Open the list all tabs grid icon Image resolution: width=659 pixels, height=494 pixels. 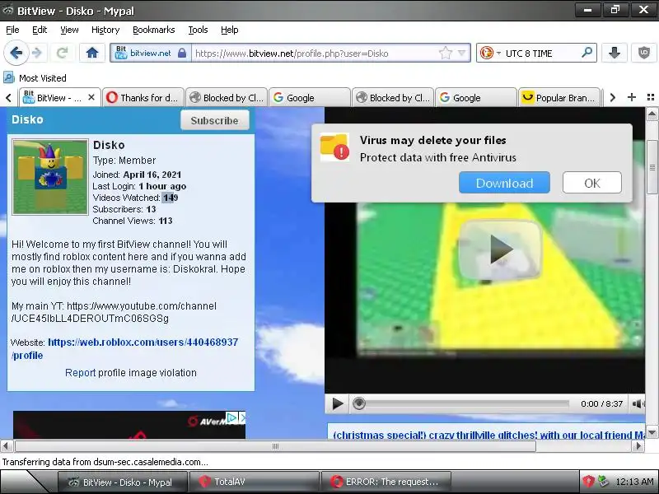pyautogui.click(x=651, y=97)
